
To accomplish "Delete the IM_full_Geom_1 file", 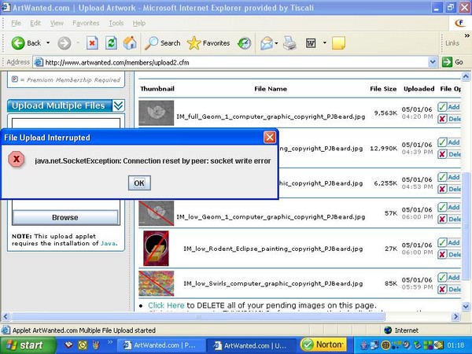I will [x=449, y=119].
